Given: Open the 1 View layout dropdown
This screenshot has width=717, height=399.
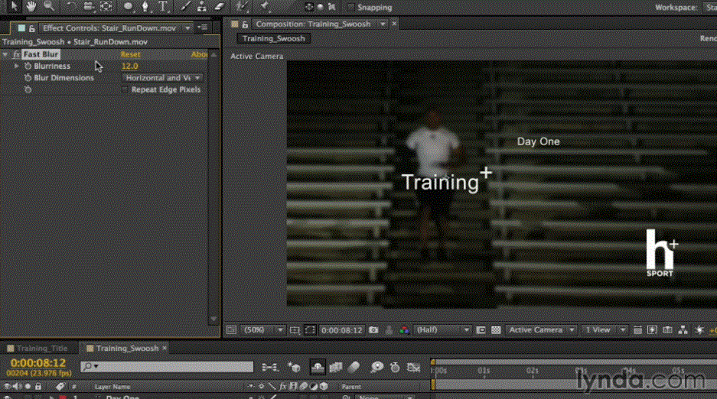Looking at the screenshot, I should [x=604, y=329].
